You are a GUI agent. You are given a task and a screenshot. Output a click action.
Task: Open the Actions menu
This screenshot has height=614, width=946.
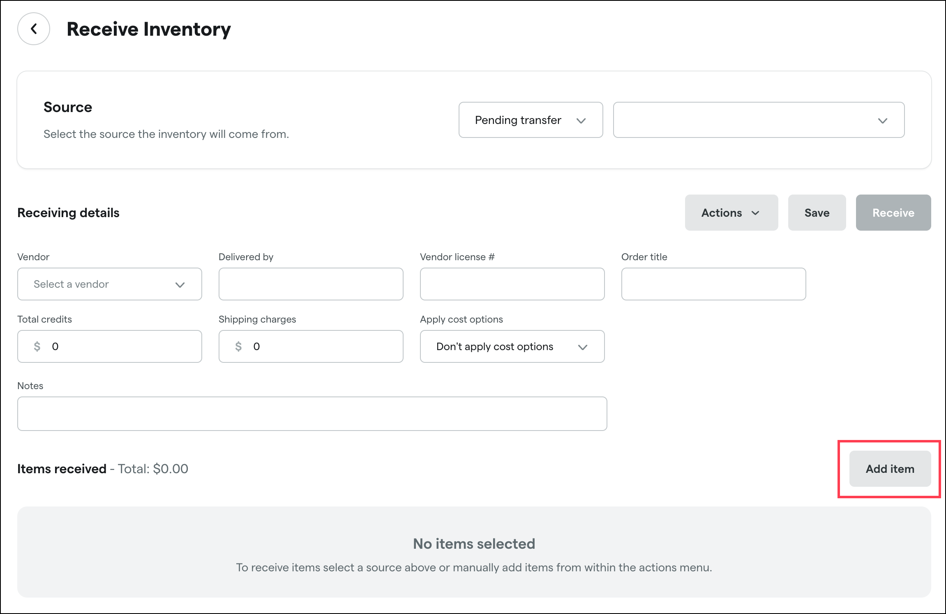click(x=731, y=213)
